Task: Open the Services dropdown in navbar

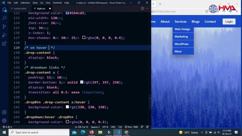Action: [x=180, y=22]
